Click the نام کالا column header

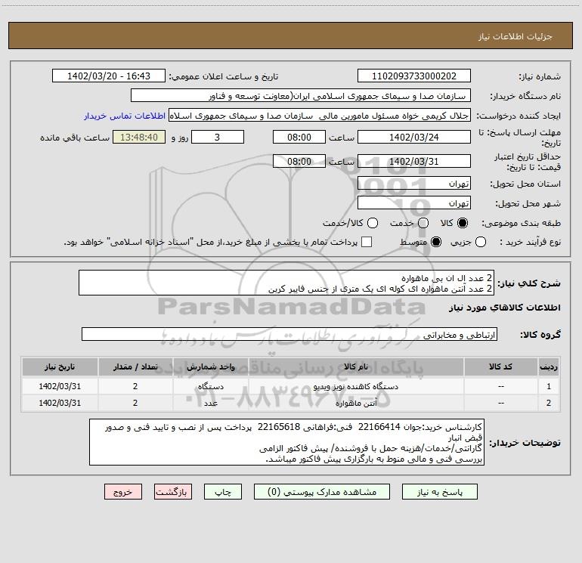[356, 367]
